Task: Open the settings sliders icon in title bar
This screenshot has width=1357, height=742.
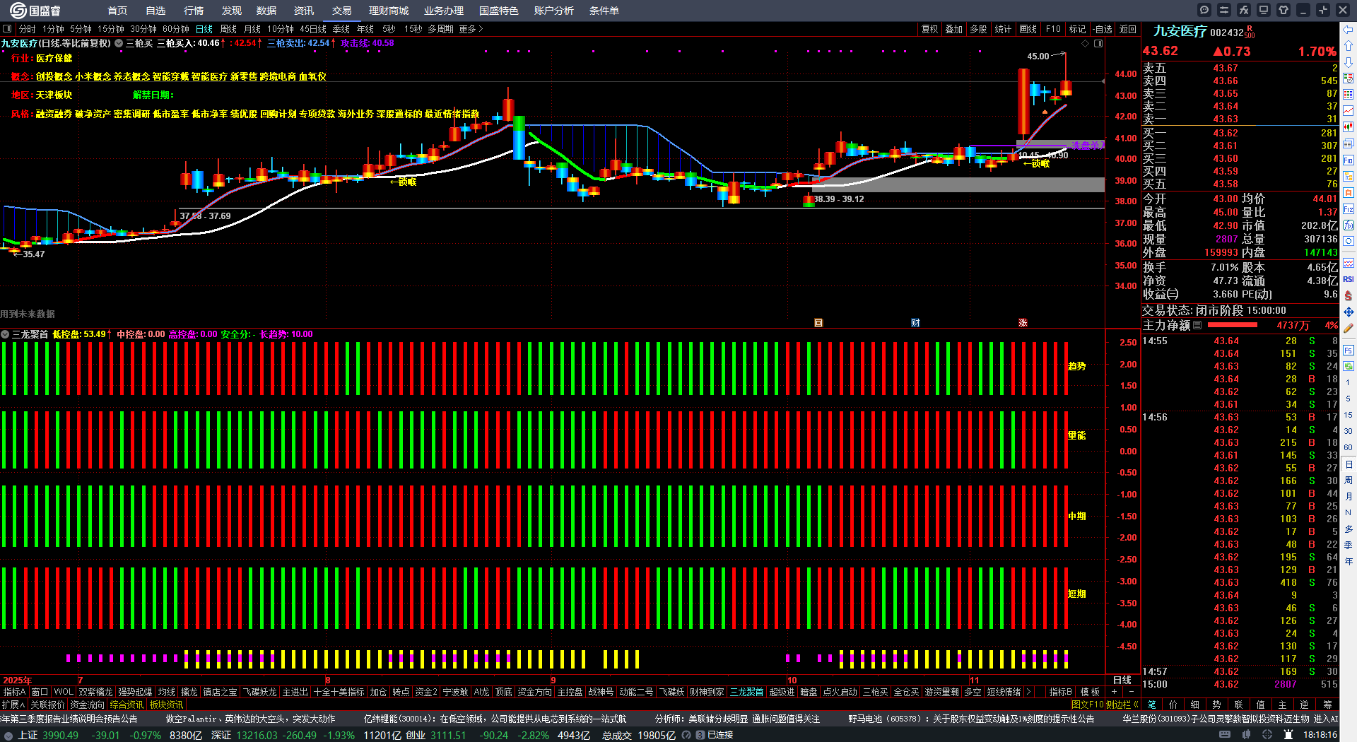Action: [1224, 10]
